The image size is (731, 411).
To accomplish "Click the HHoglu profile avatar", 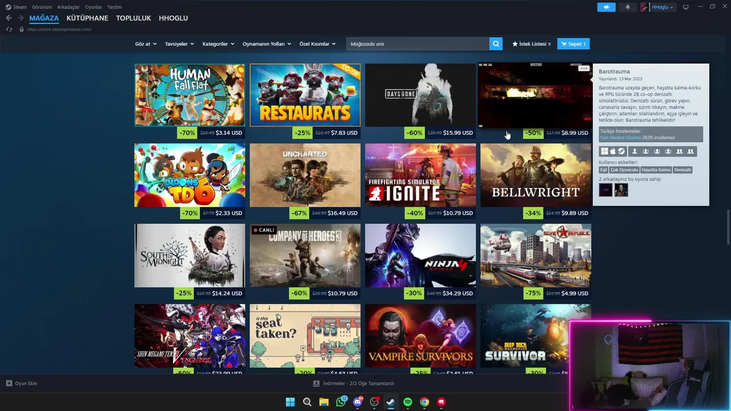I will click(645, 7).
